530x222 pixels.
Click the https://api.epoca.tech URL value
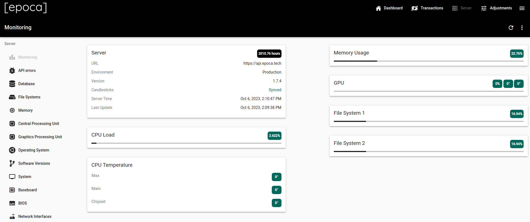[x=262, y=63]
